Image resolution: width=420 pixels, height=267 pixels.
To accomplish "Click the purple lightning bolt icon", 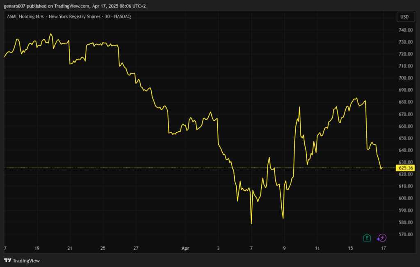I will click(x=382, y=237).
